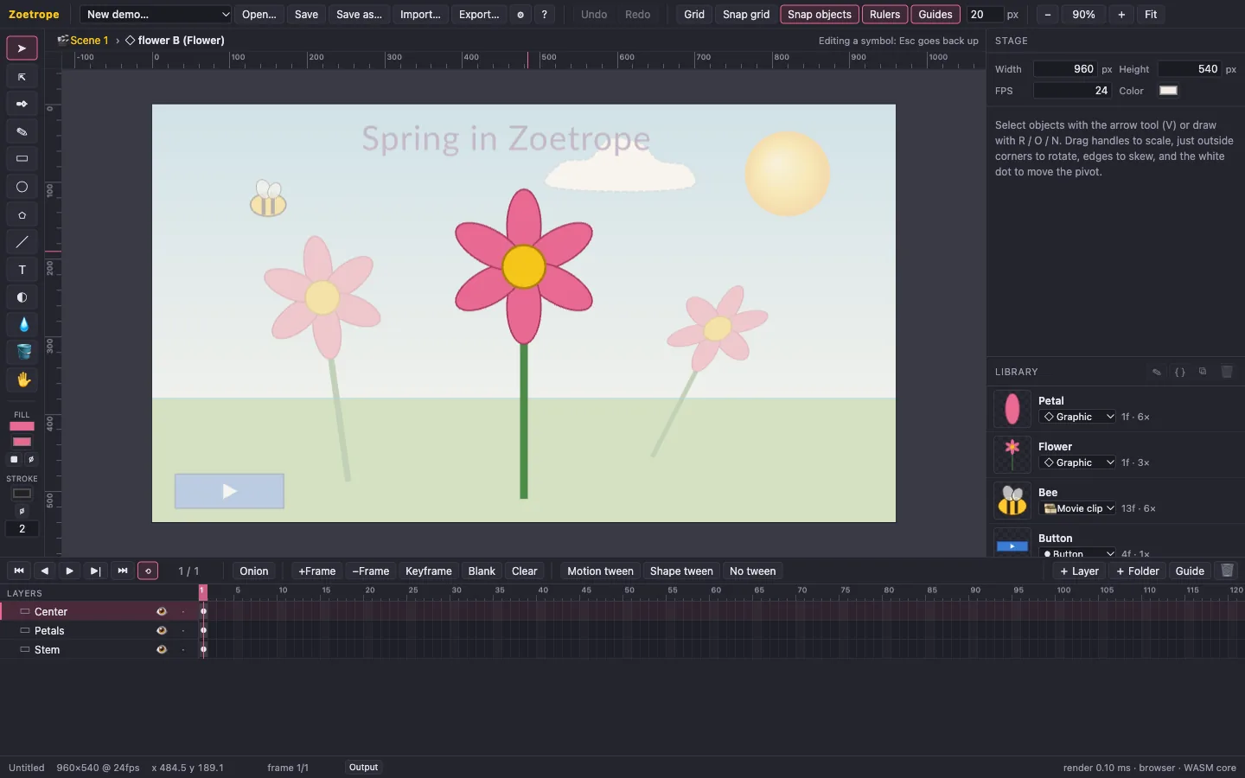Delete symbol with library trash icon

click(x=1226, y=372)
